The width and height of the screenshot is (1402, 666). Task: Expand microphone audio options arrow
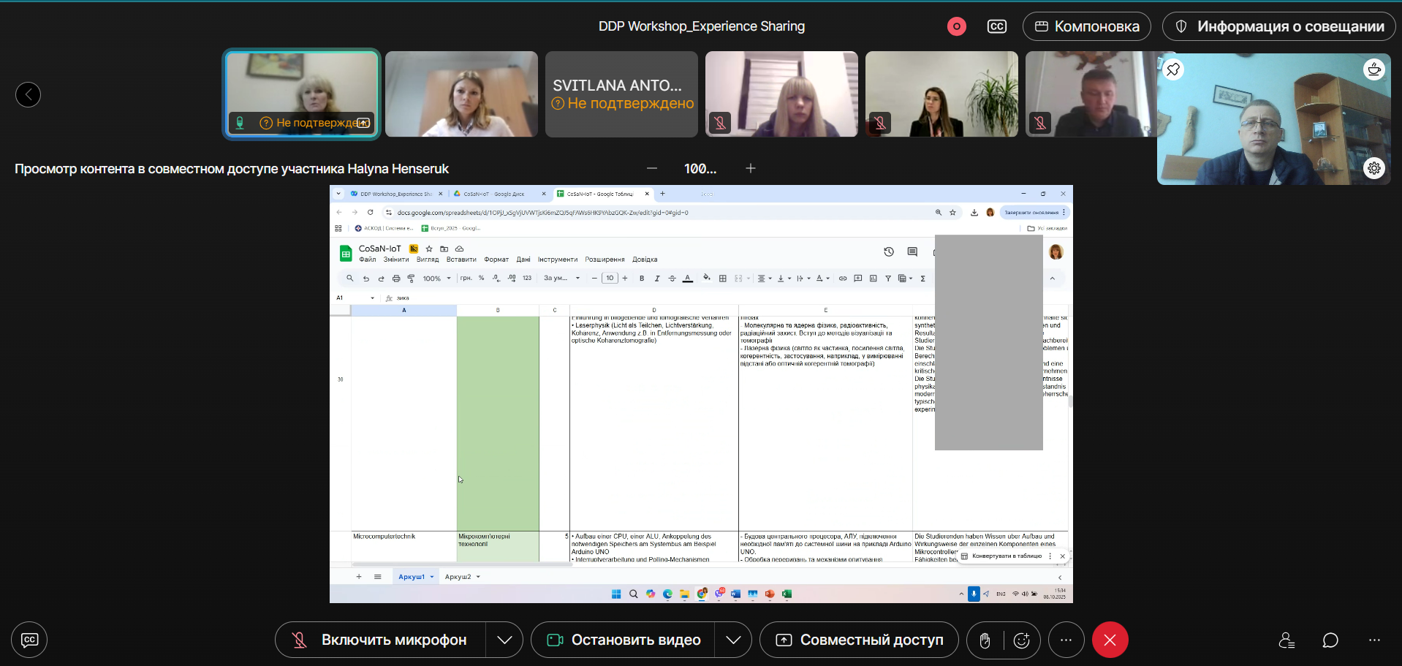pyautogui.click(x=504, y=640)
